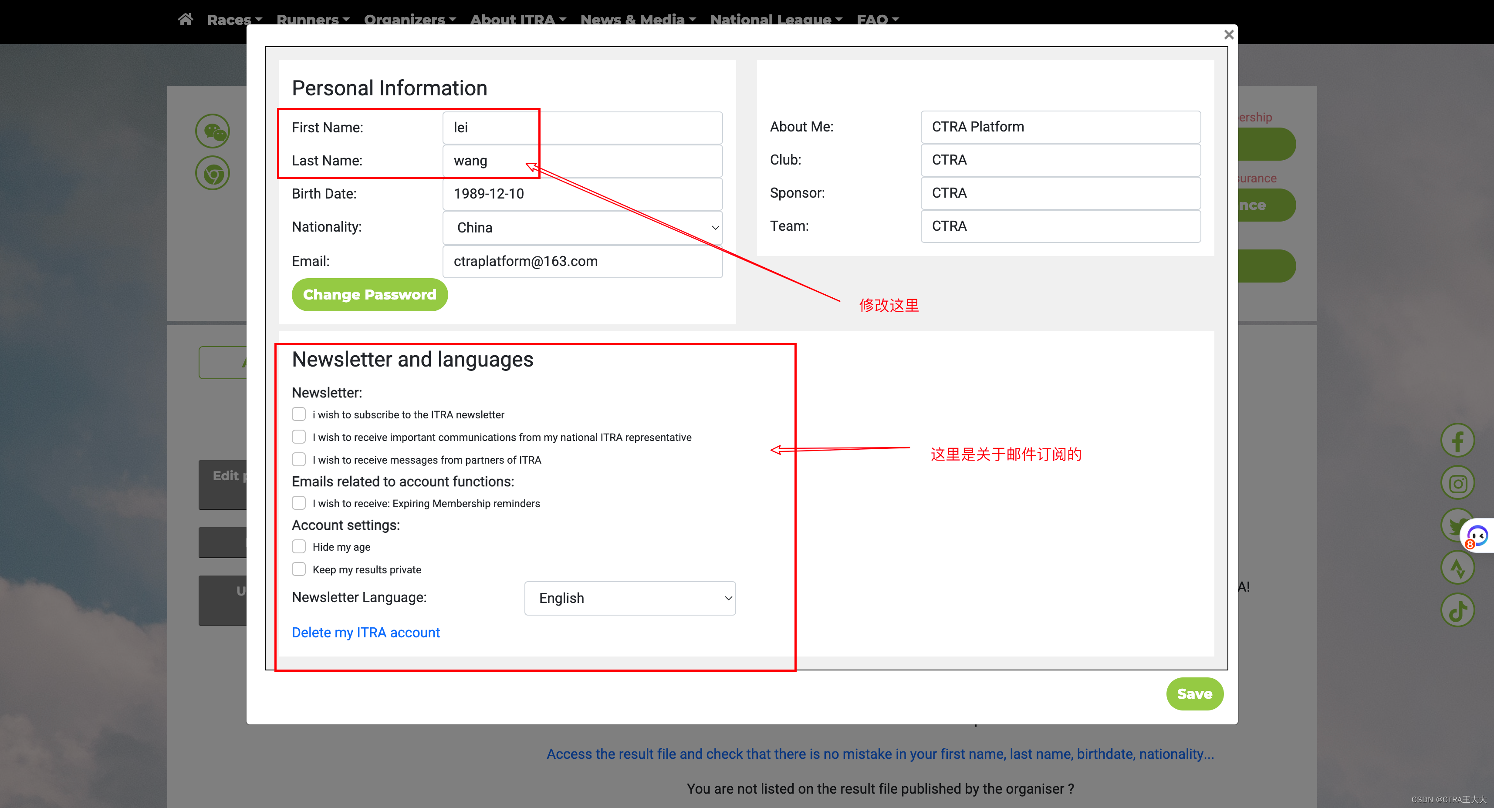Enable national ITRA representative communications checkbox

[x=299, y=437]
